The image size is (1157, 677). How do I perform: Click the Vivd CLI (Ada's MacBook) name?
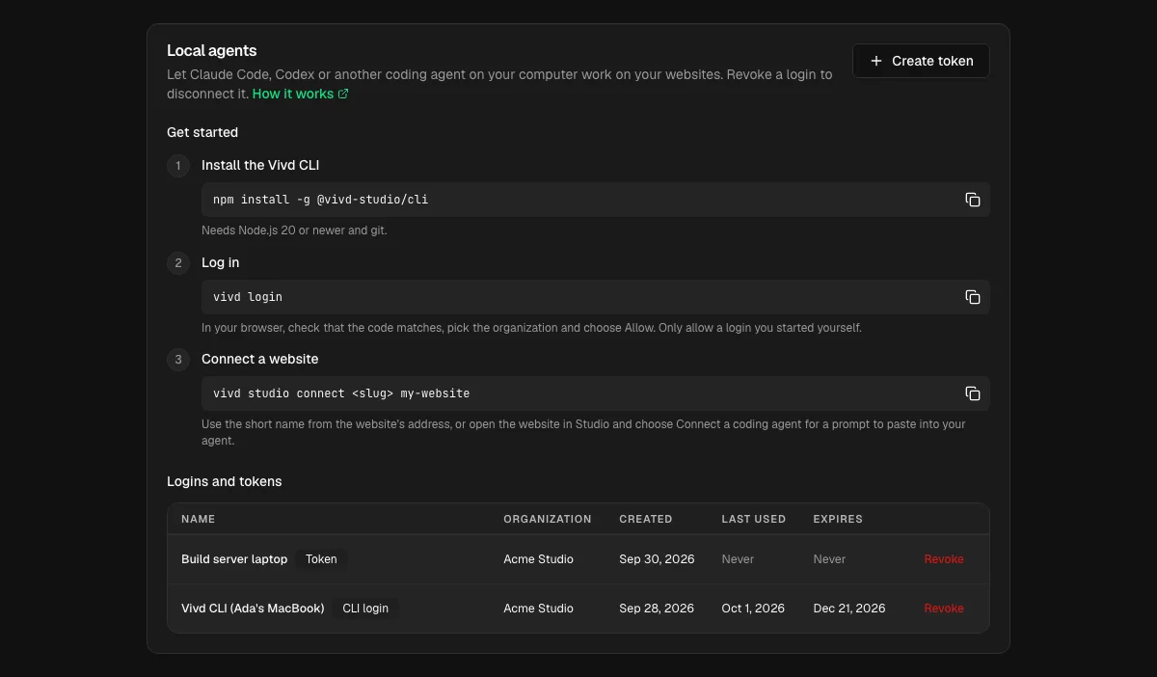click(x=253, y=609)
